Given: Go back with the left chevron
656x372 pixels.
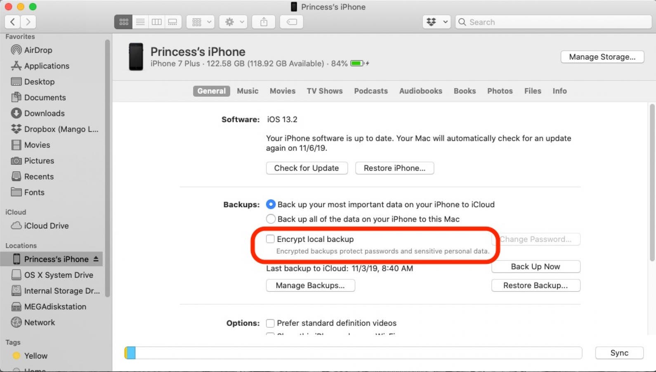Looking at the screenshot, I should [12, 22].
